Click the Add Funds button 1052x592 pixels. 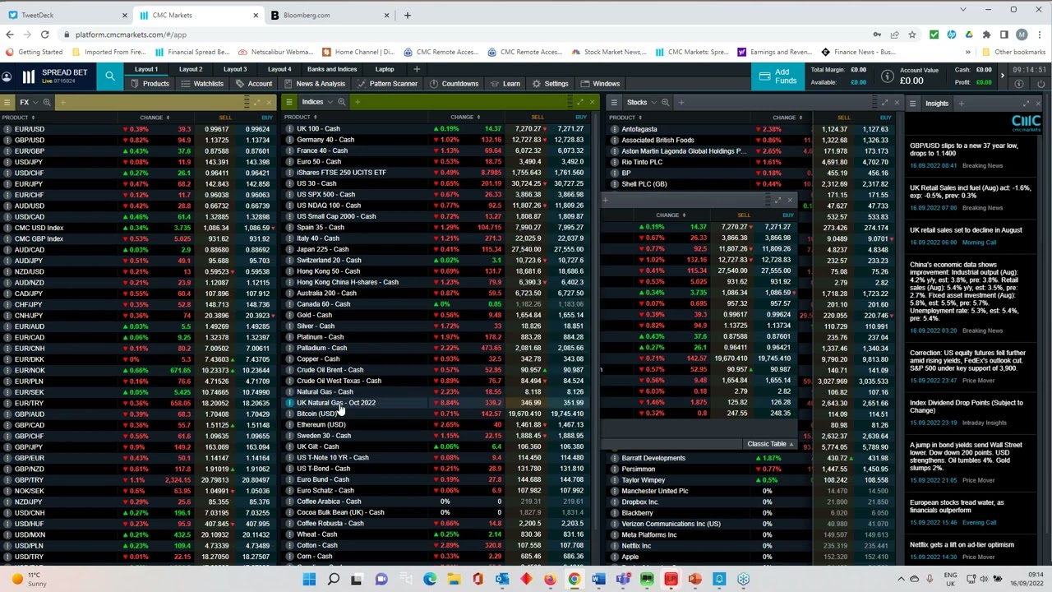point(777,76)
